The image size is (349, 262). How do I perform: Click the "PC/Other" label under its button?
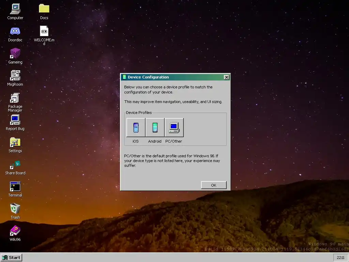[173, 141]
